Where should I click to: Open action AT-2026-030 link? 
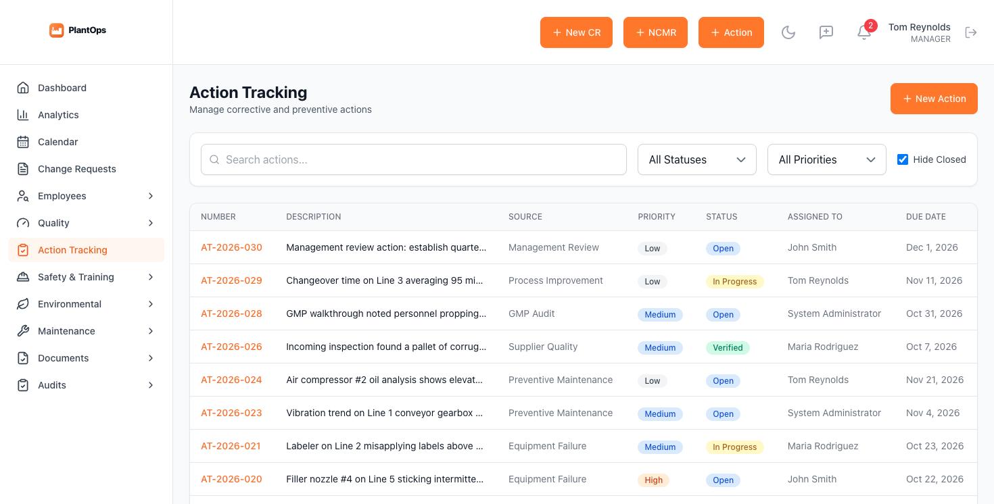point(231,247)
